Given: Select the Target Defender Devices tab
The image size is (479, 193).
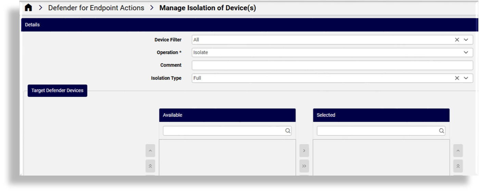Looking at the screenshot, I should pyautogui.click(x=58, y=91).
